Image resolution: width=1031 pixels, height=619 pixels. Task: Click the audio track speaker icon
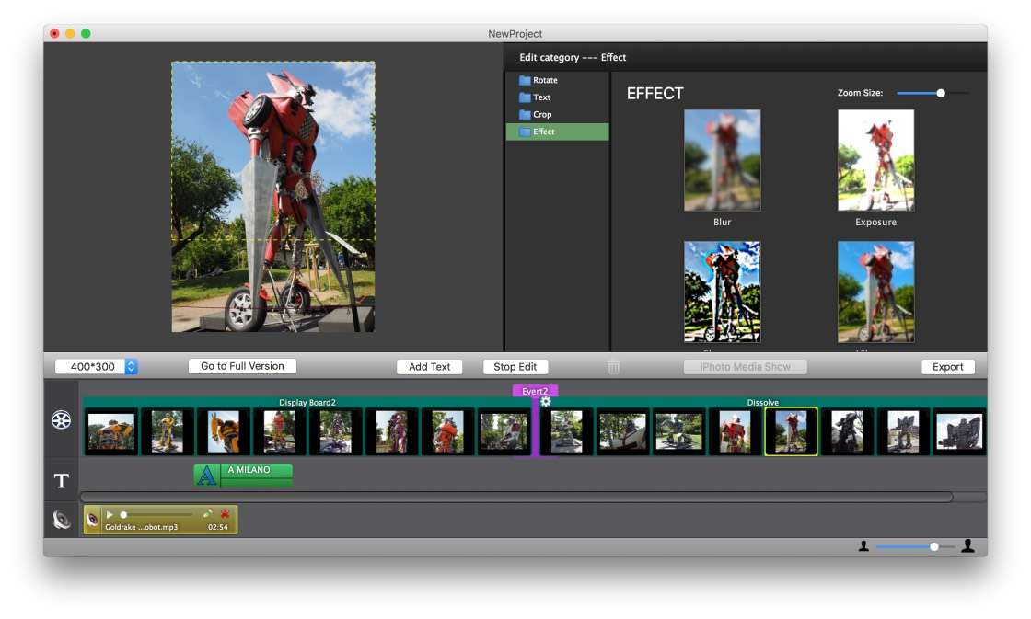click(x=61, y=520)
